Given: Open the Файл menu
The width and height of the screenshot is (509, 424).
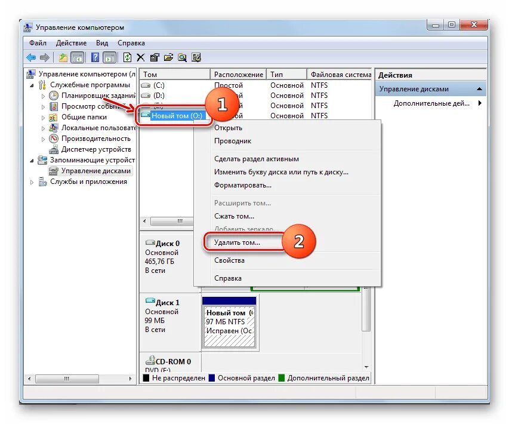Looking at the screenshot, I should coord(38,43).
